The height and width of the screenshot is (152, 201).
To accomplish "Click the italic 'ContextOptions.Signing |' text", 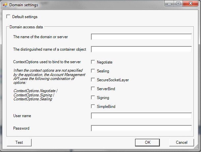I will pyautogui.click(x=34, y=95).
